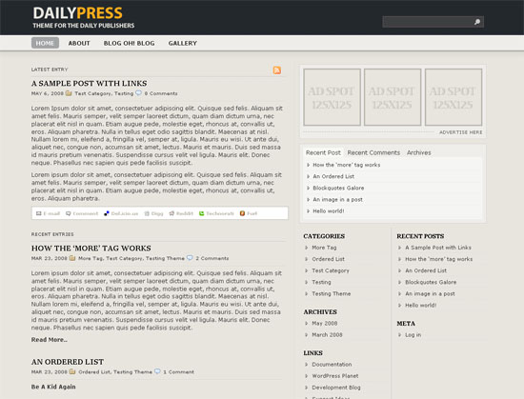Open the Testing category in sidebar

(x=321, y=282)
